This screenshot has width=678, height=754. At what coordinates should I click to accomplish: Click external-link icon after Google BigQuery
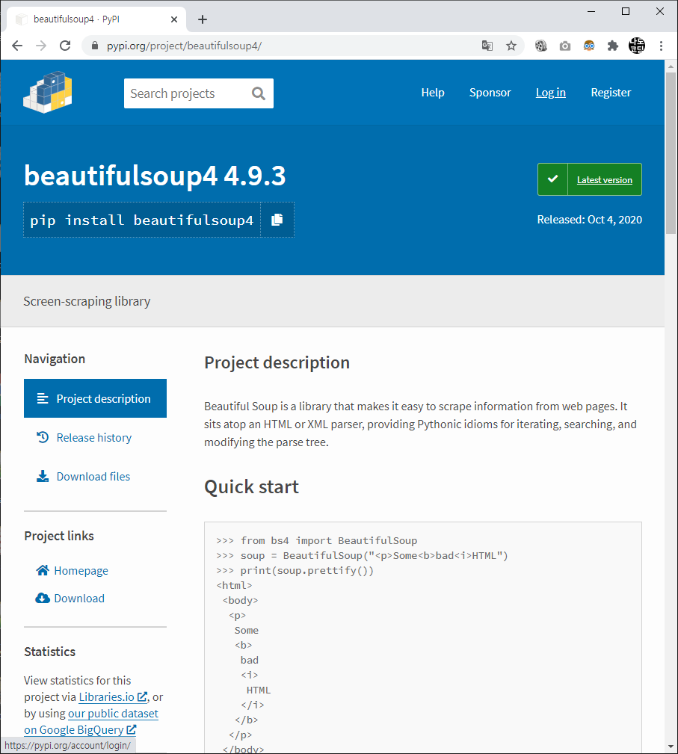click(131, 729)
